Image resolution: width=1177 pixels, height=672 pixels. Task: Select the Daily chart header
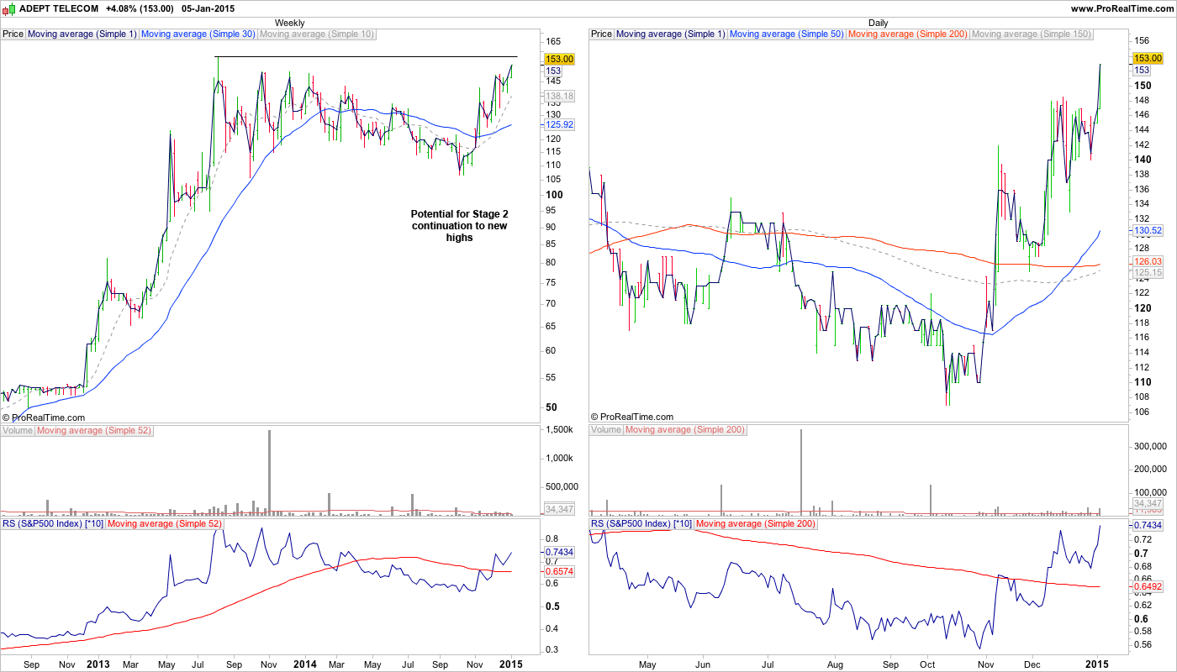click(x=879, y=23)
